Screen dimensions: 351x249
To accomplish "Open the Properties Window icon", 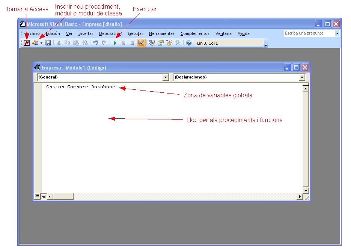I will 161,43.
